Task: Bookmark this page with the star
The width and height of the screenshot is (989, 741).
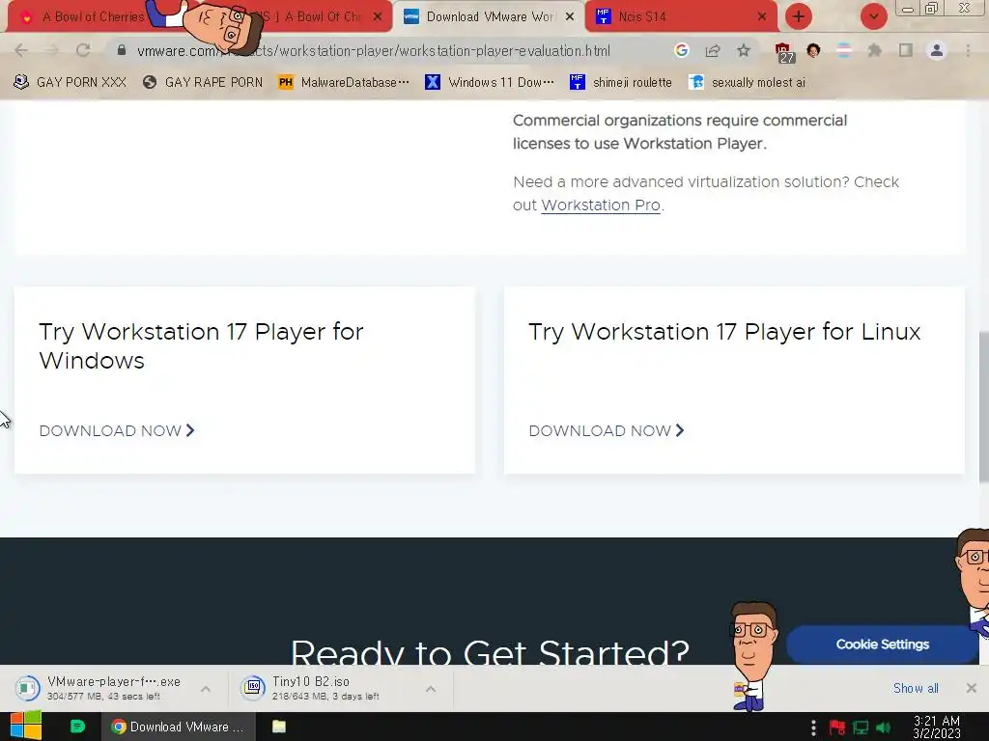Action: coord(744,50)
